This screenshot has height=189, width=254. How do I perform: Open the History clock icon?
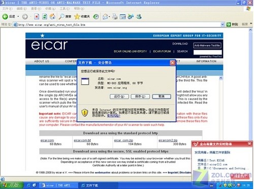coord(96,16)
